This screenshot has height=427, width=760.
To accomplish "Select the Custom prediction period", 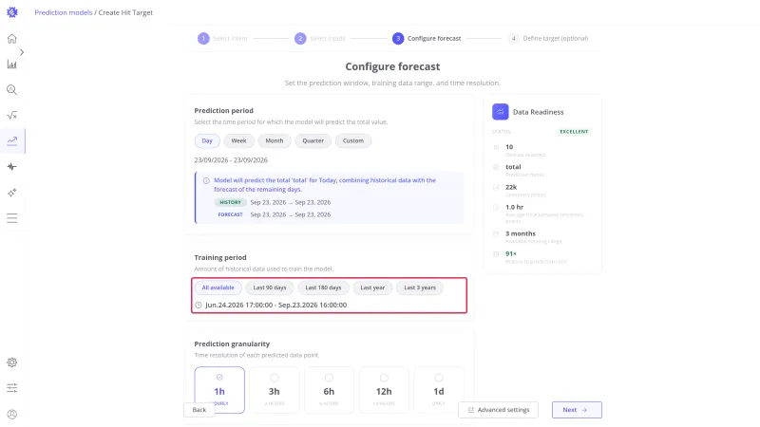I will [352, 140].
